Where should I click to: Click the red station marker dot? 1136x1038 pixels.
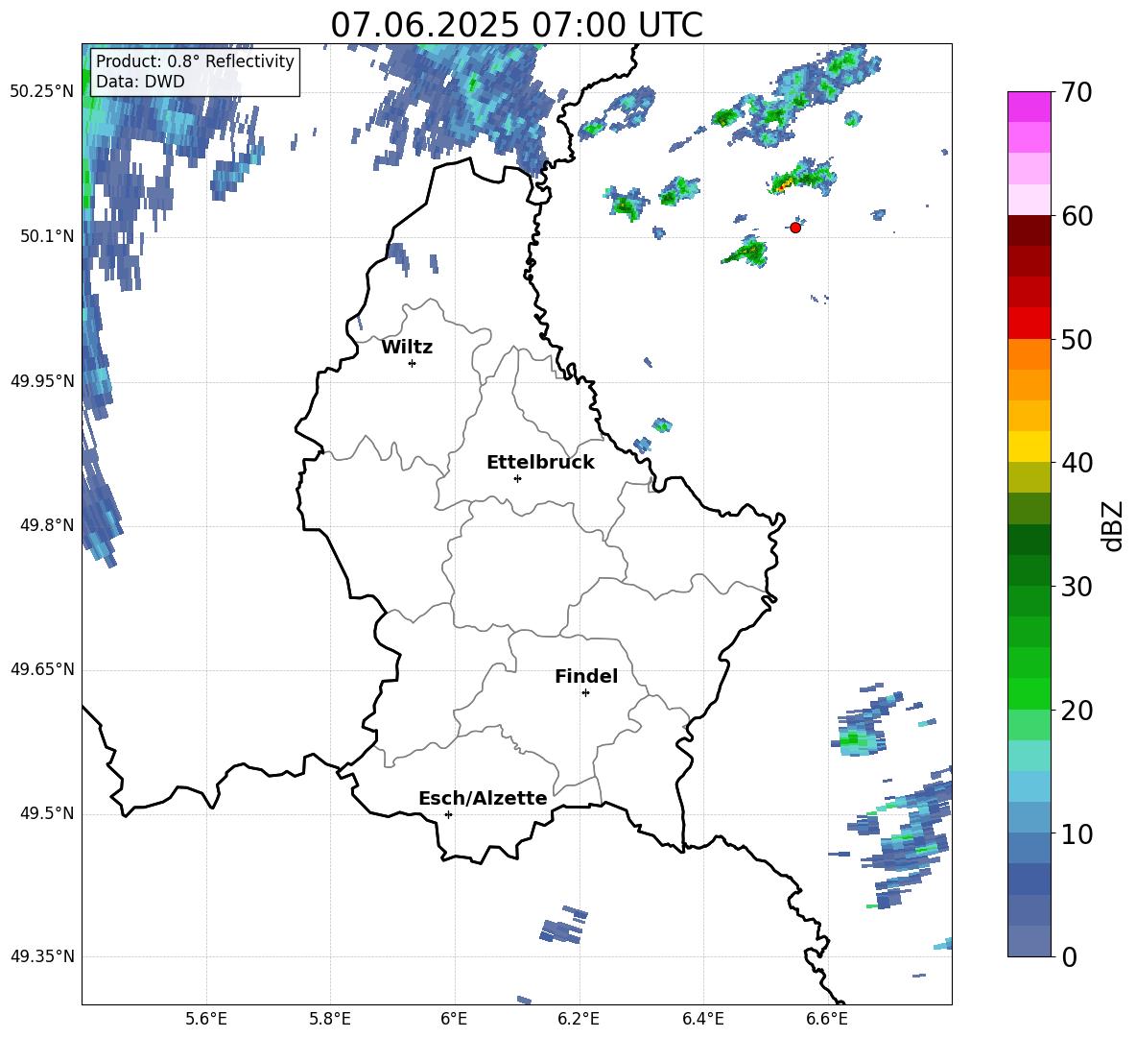pos(795,228)
